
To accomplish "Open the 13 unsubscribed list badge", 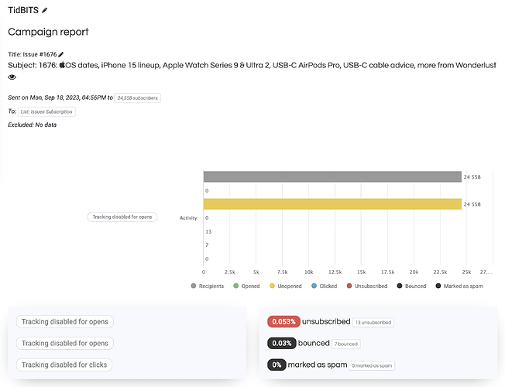I will click(373, 322).
